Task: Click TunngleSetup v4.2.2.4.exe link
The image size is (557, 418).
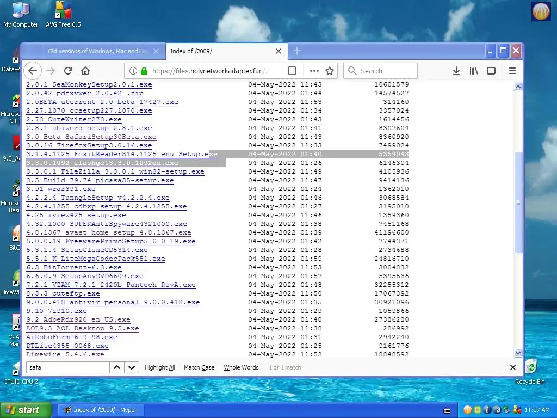Action: coord(98,198)
